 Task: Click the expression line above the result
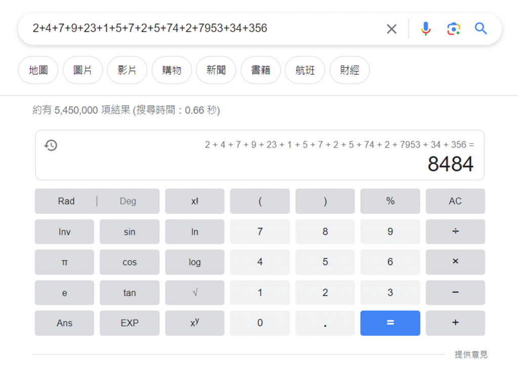[339, 145]
